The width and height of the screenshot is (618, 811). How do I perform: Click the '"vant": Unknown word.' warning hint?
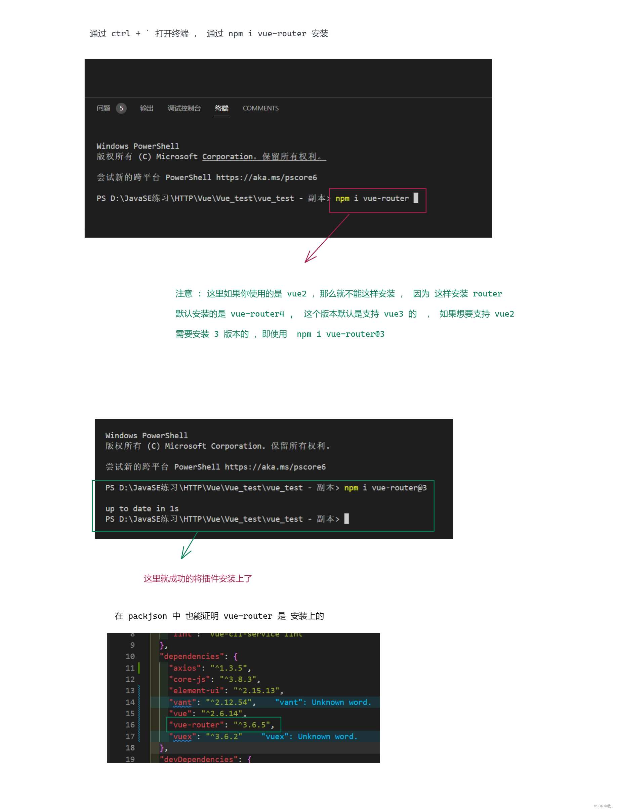[323, 702]
